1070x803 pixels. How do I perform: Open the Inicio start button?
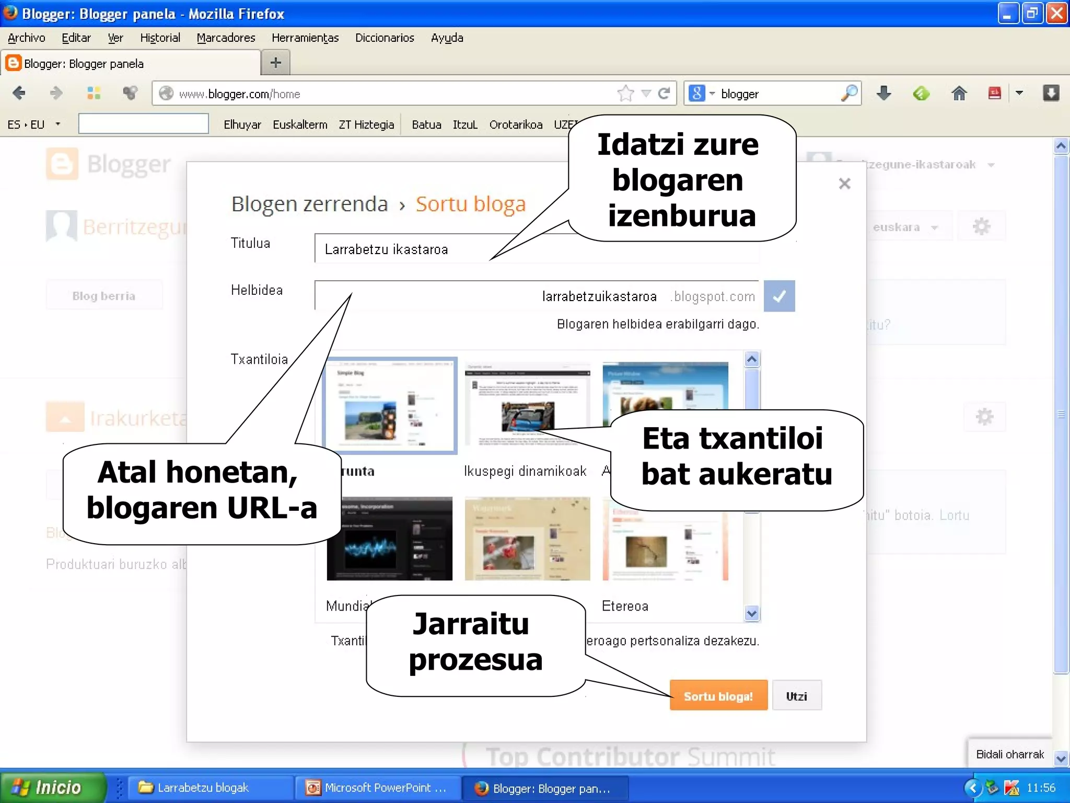click(x=53, y=787)
